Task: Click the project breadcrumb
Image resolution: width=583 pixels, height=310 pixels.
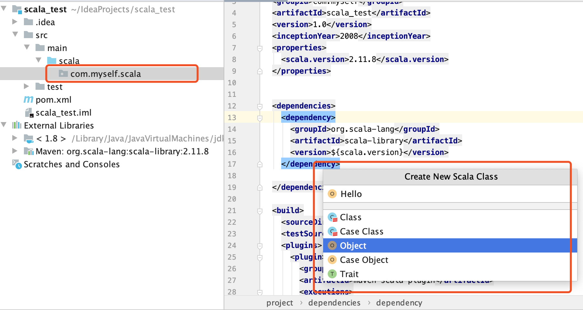Action: tap(280, 303)
